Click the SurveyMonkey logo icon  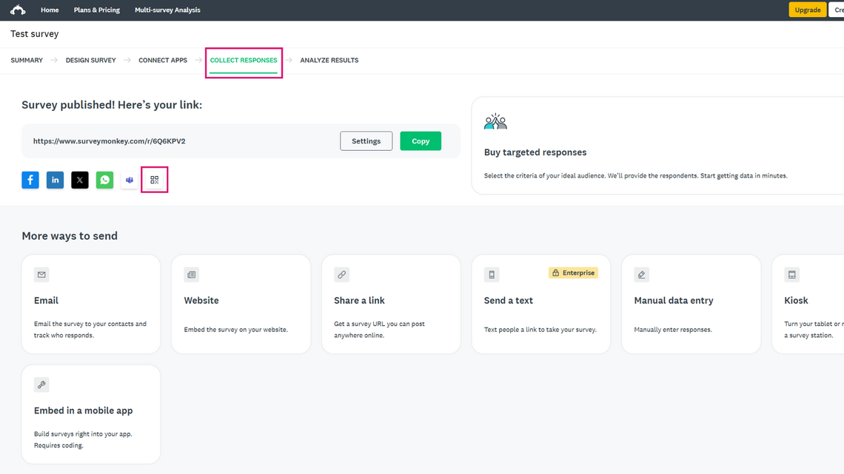click(x=18, y=10)
